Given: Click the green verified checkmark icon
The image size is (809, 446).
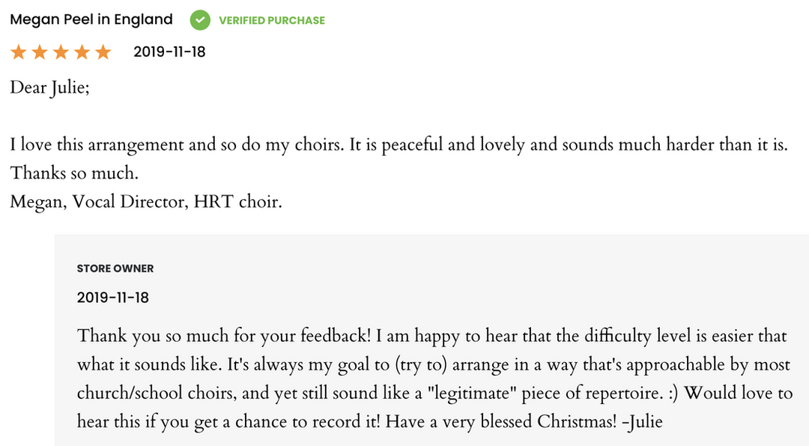Looking at the screenshot, I should point(200,20).
